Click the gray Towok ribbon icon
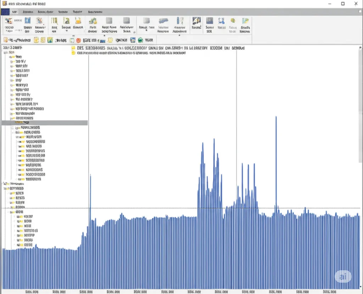363x294 pixels. (146, 21)
